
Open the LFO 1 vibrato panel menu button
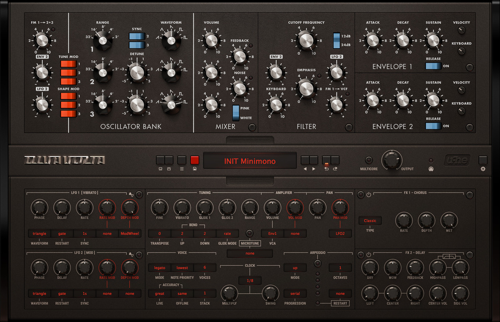tap(139, 194)
